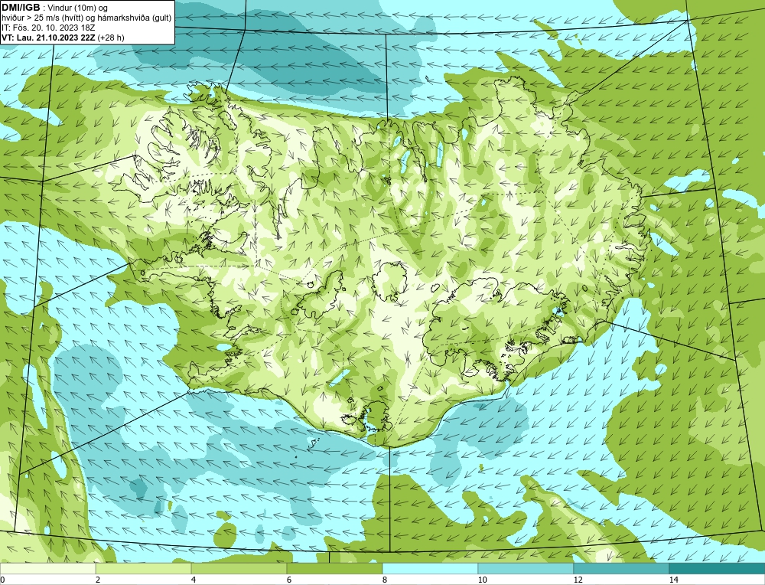The width and height of the screenshot is (765, 585).
Task: Click the legend value label 6
Action: pos(289,580)
